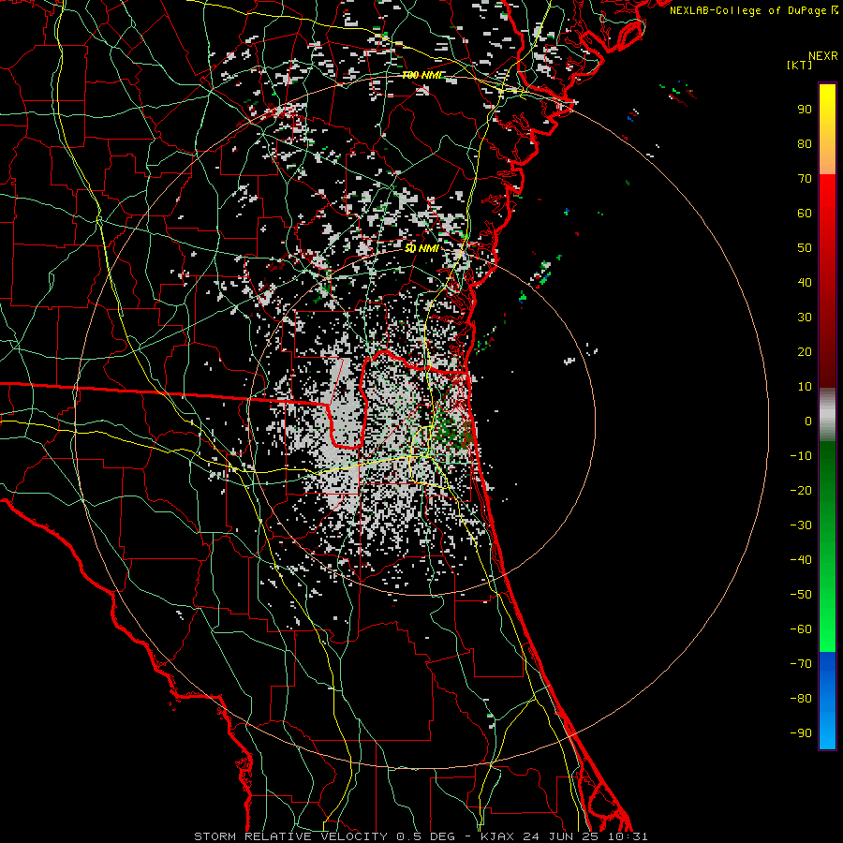
Task: Select the 70 knot scale label
Action: tap(805, 179)
